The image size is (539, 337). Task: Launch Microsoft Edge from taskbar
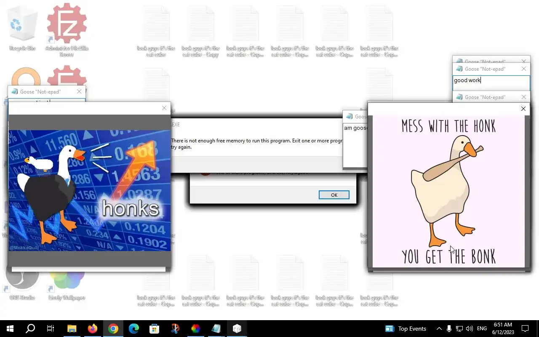click(134, 329)
